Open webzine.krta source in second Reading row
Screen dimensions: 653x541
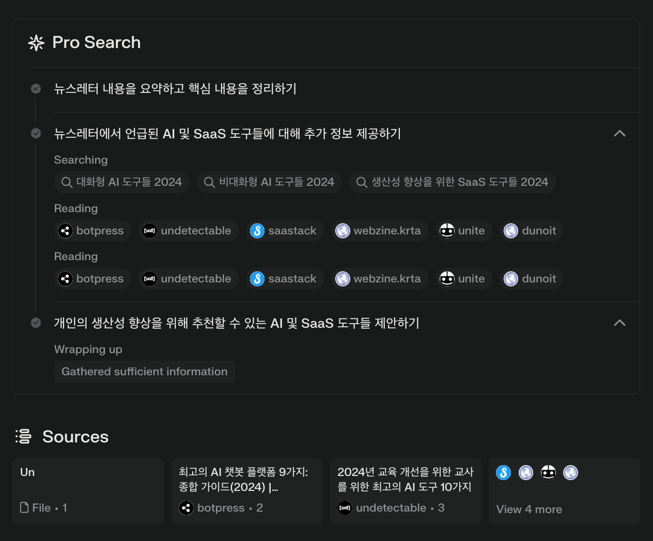tap(379, 279)
